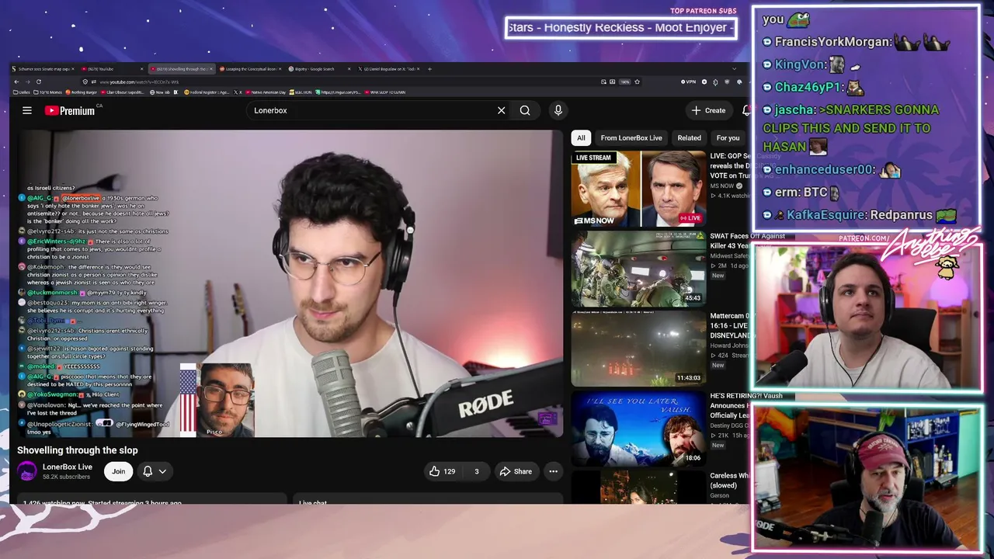This screenshot has width=994, height=559.
Task: Start voice search with microphone
Action: pyautogui.click(x=558, y=110)
